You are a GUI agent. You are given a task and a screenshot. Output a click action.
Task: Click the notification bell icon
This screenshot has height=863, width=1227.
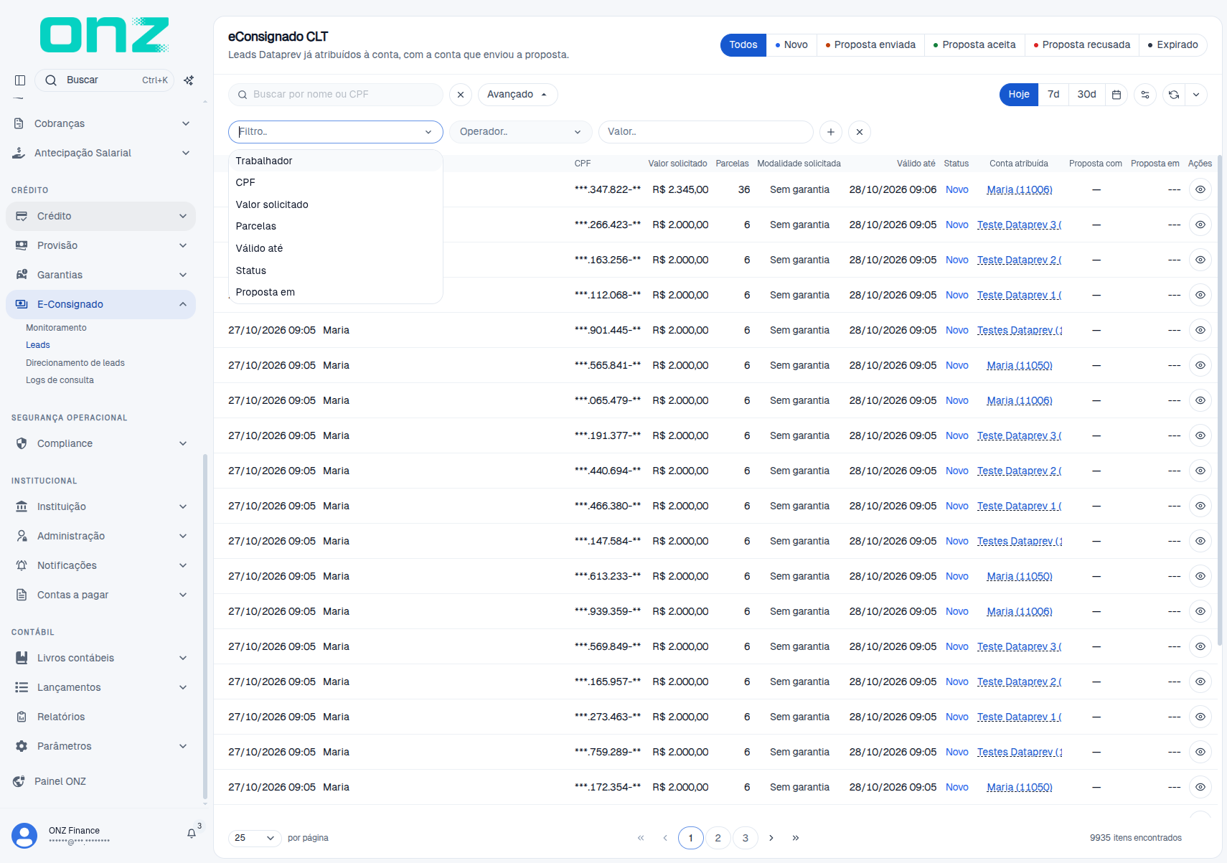[192, 833]
